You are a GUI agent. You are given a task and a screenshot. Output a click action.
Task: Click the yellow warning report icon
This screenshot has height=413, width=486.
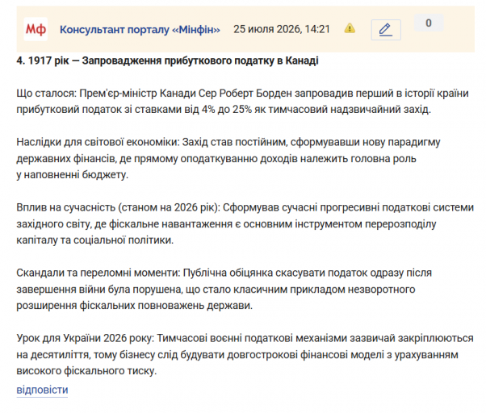pyautogui.click(x=350, y=28)
